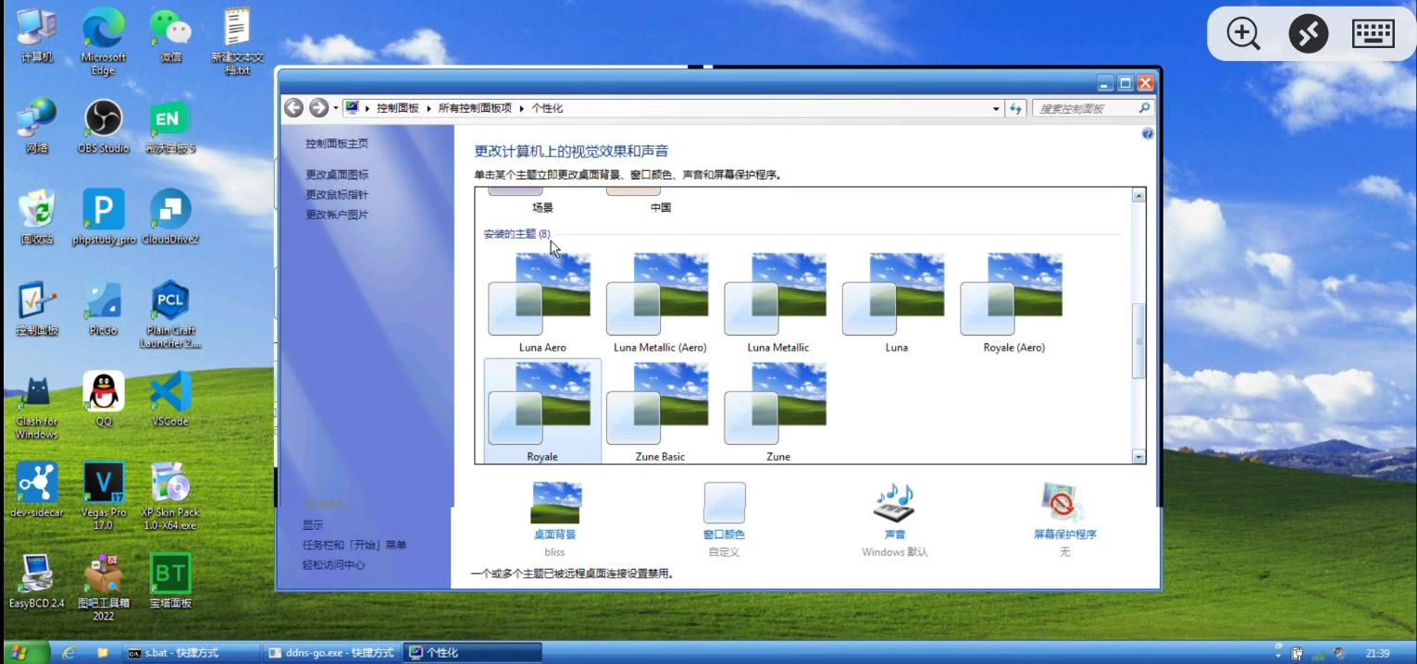Launch phpstudy_pro desktop shortcut

(104, 217)
